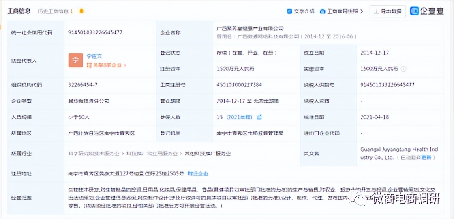Click the 人员规模 value 少于50人
This screenshot has width=454, height=219.
[79, 117]
